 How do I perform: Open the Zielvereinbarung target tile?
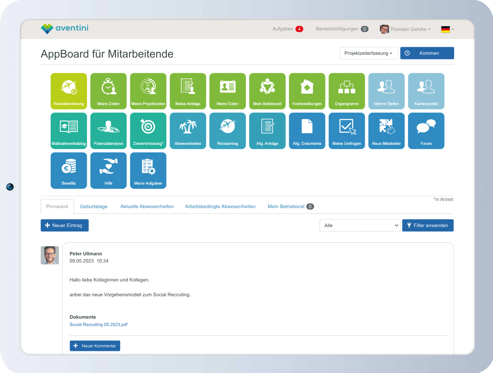coord(148,131)
